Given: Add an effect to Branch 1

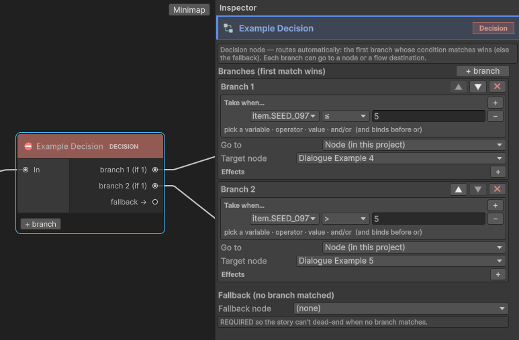Looking at the screenshot, I should point(498,172).
